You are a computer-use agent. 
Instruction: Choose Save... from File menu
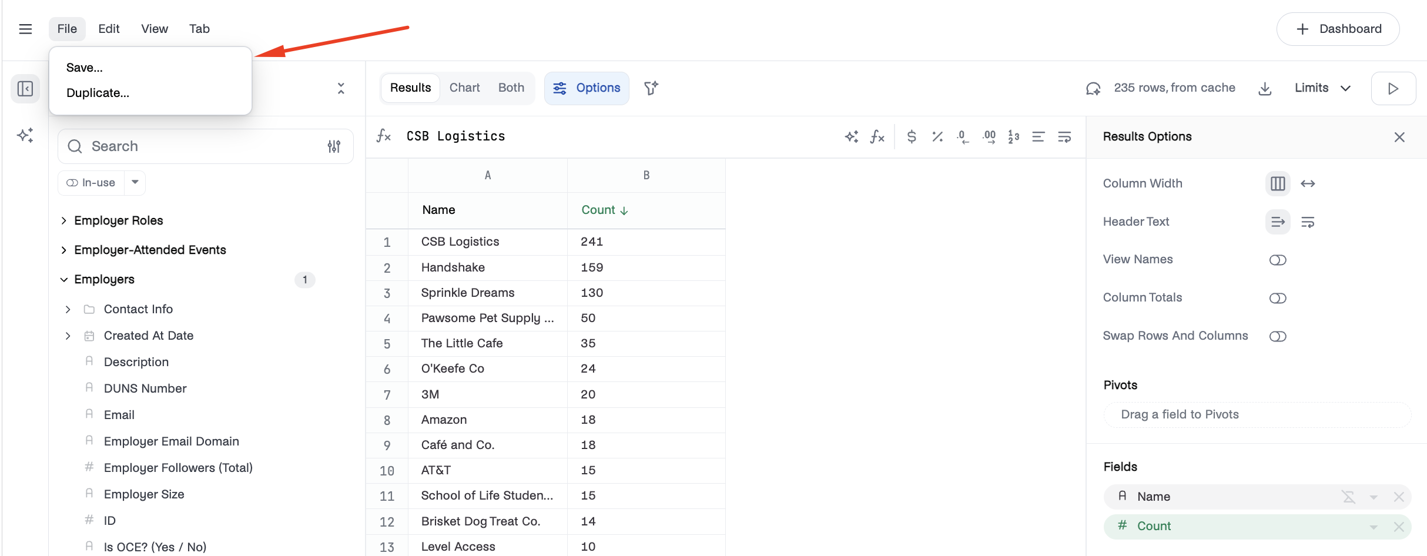click(x=84, y=68)
